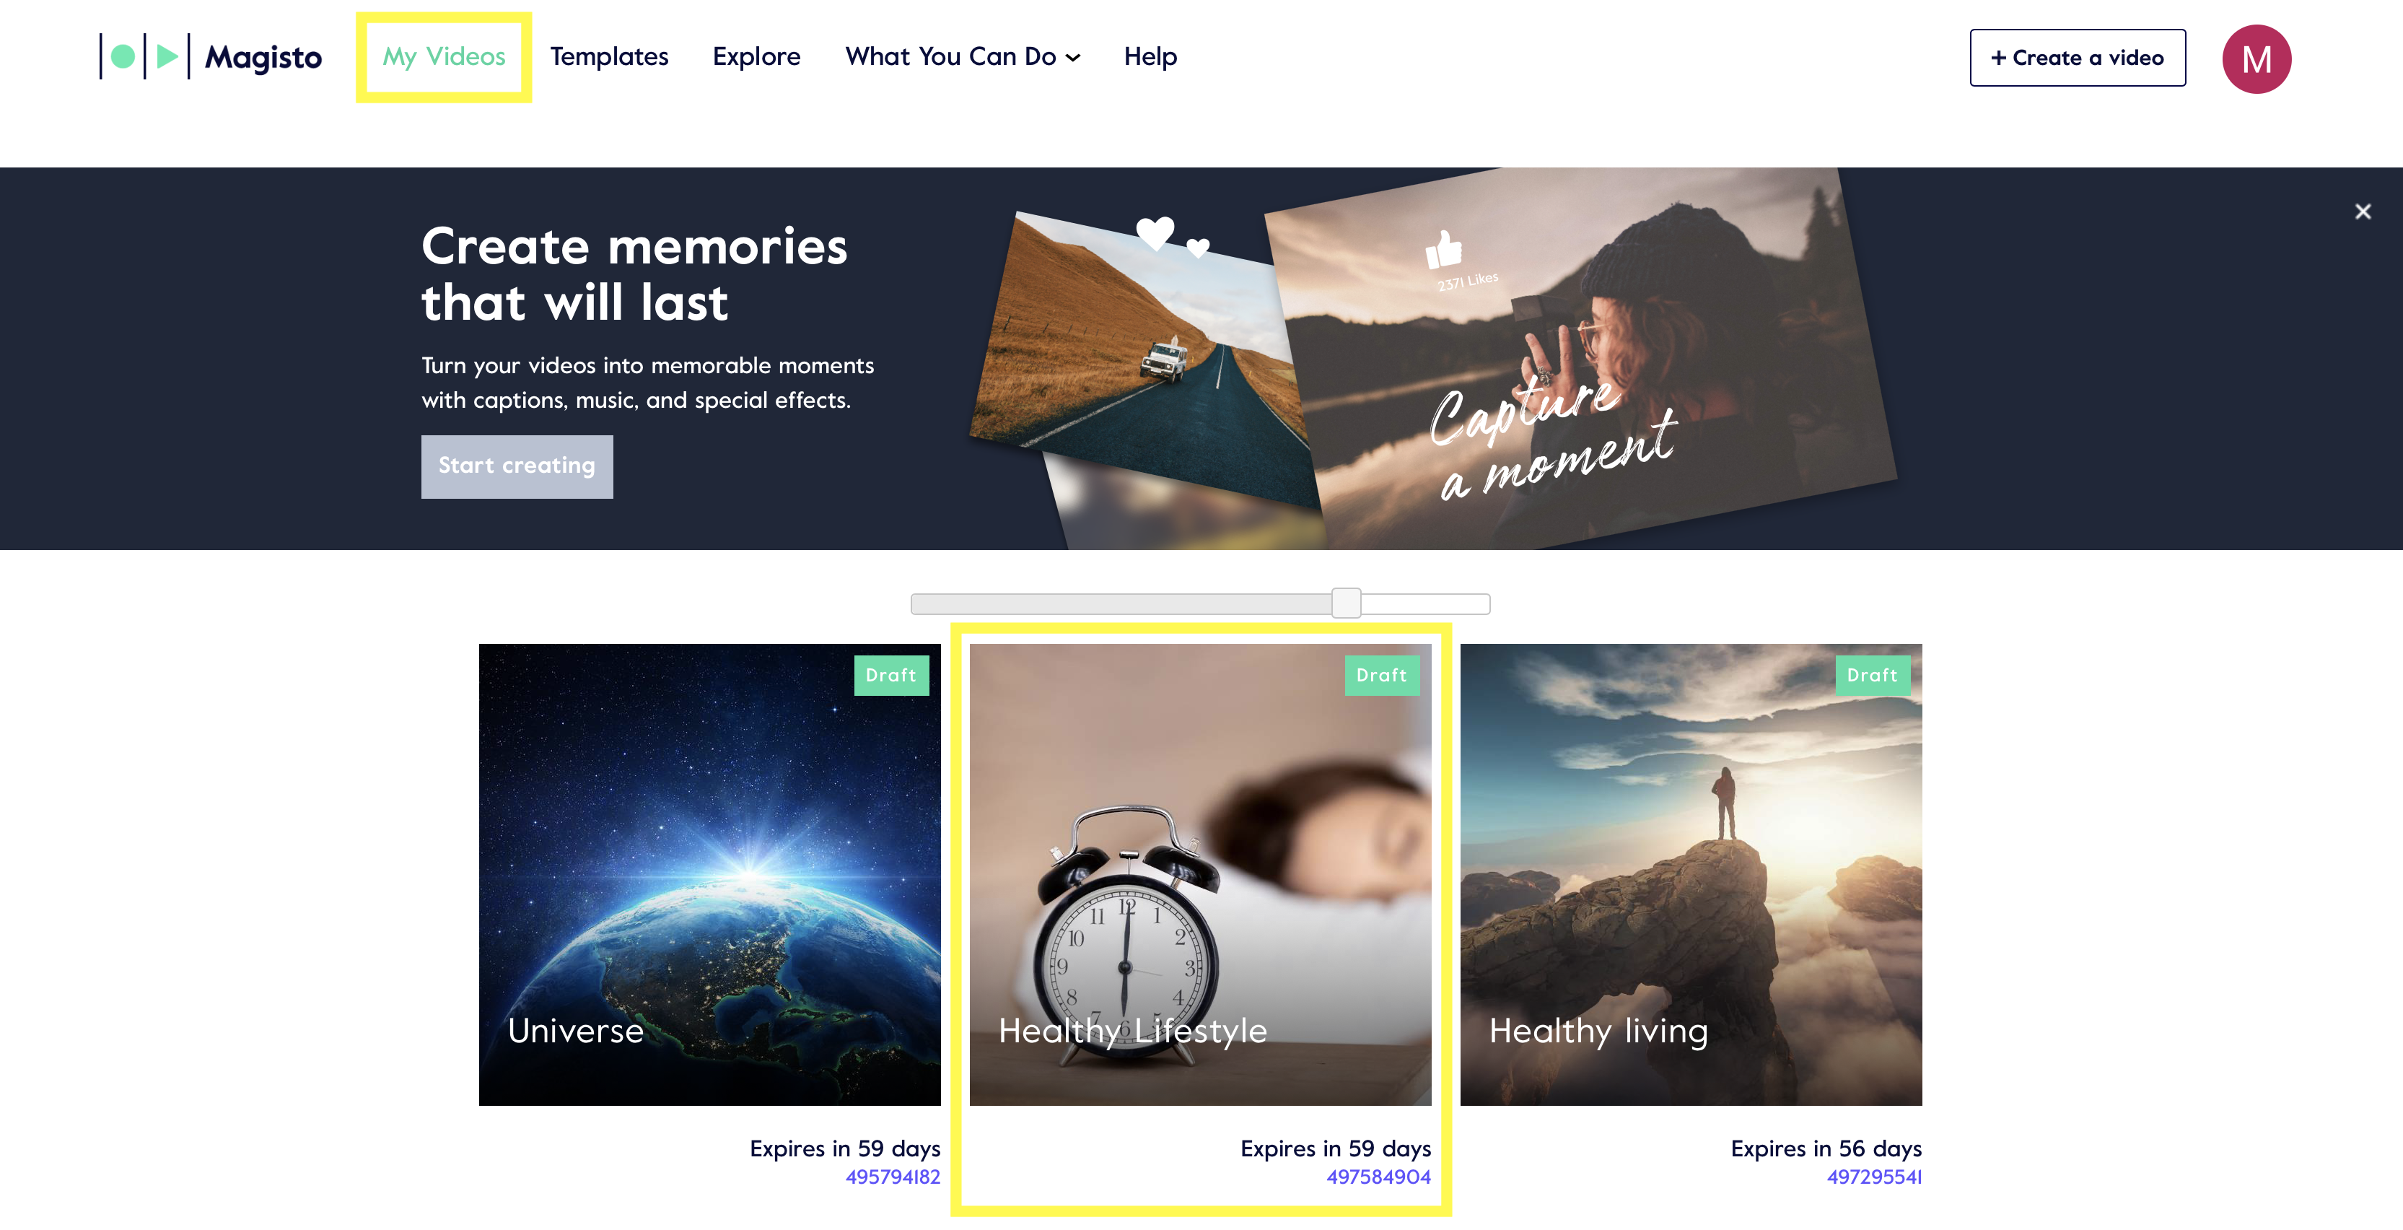Open the Help link
The height and width of the screenshot is (1230, 2403).
click(x=1150, y=57)
